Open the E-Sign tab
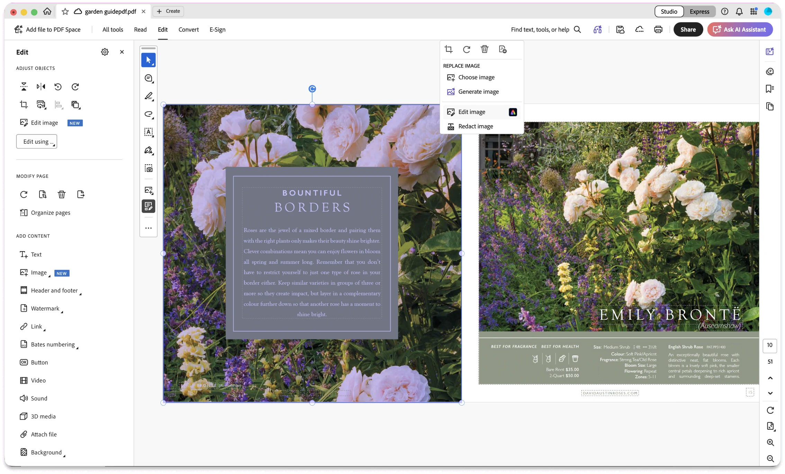The height and width of the screenshot is (474, 785). [x=217, y=29]
